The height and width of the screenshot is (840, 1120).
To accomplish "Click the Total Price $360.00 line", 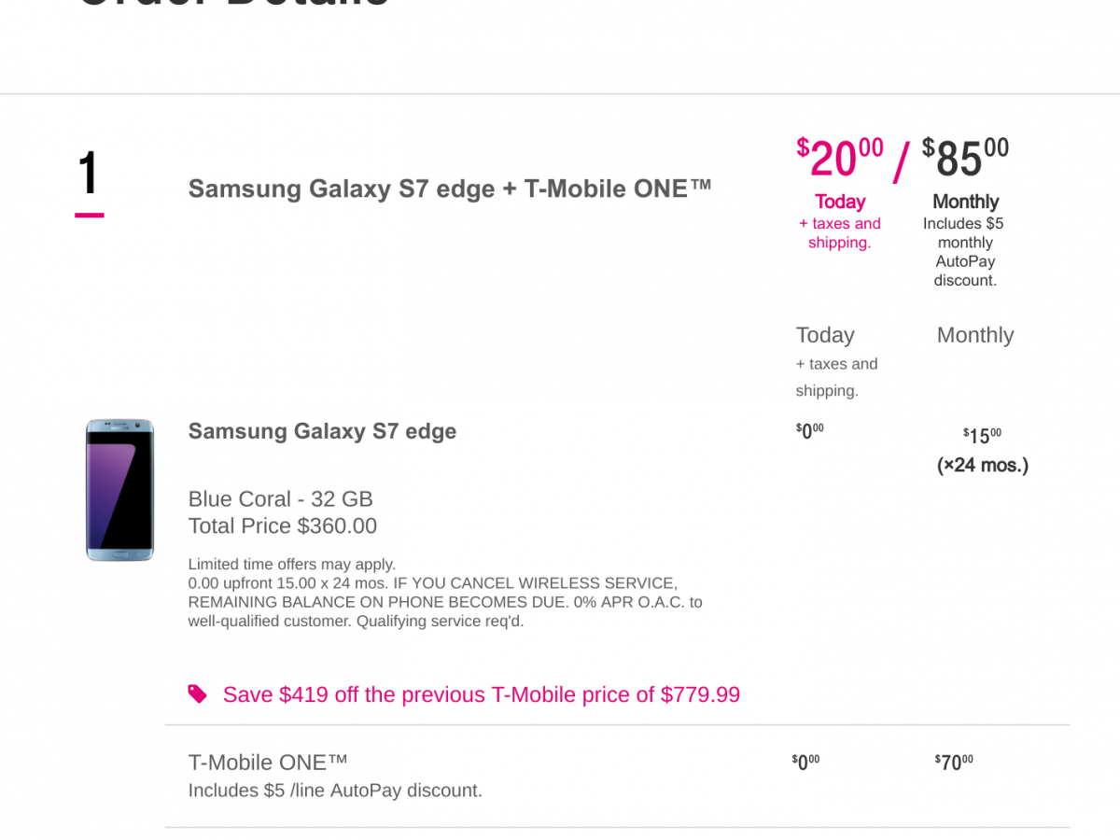I will pos(283,525).
